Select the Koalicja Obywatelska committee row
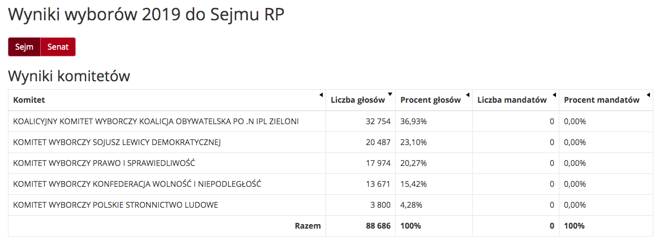Screen dimensions: 663x245 coord(156,121)
